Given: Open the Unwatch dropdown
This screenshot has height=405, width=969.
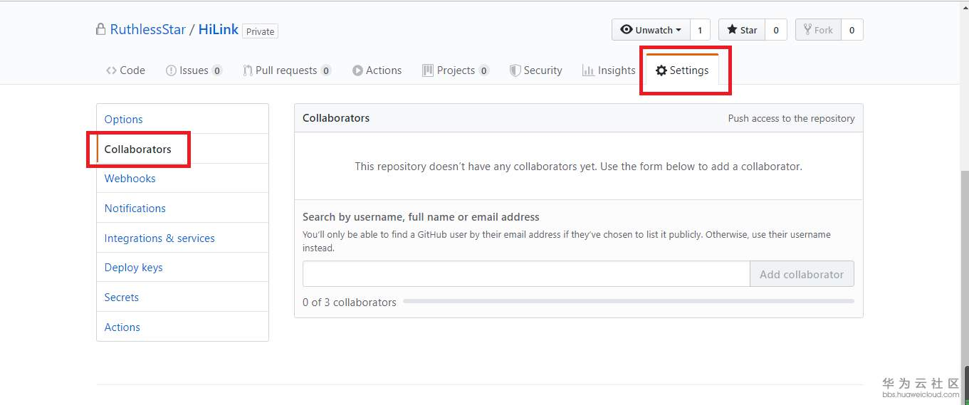Looking at the screenshot, I should click(x=651, y=30).
